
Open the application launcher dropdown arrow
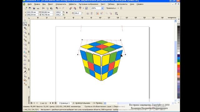pyautogui.click(x=83, y=8)
